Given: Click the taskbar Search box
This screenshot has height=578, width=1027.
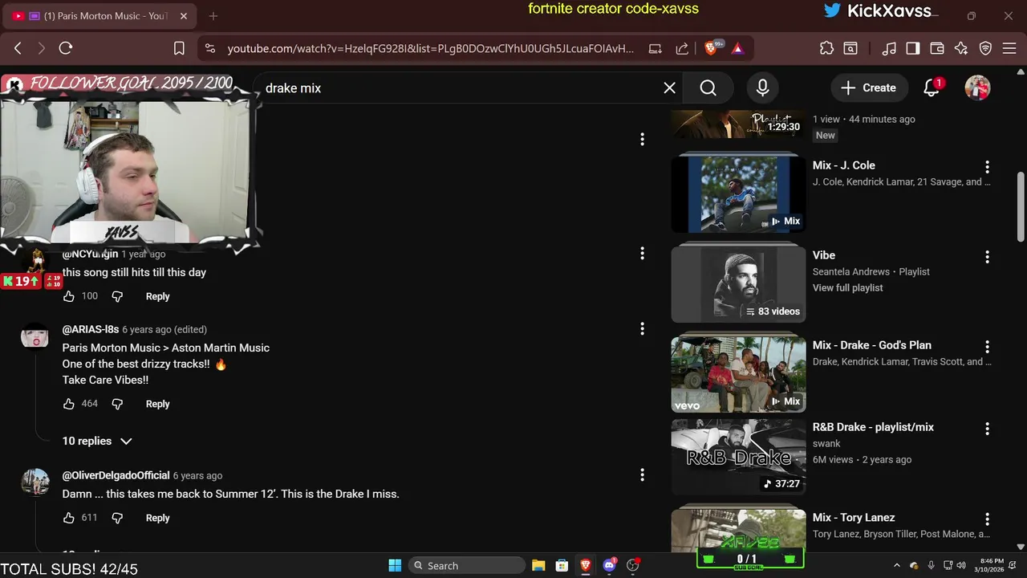Looking at the screenshot, I should [467, 565].
